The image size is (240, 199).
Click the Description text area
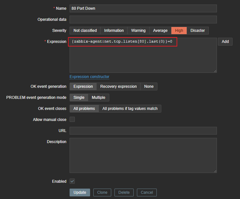coord(143,155)
